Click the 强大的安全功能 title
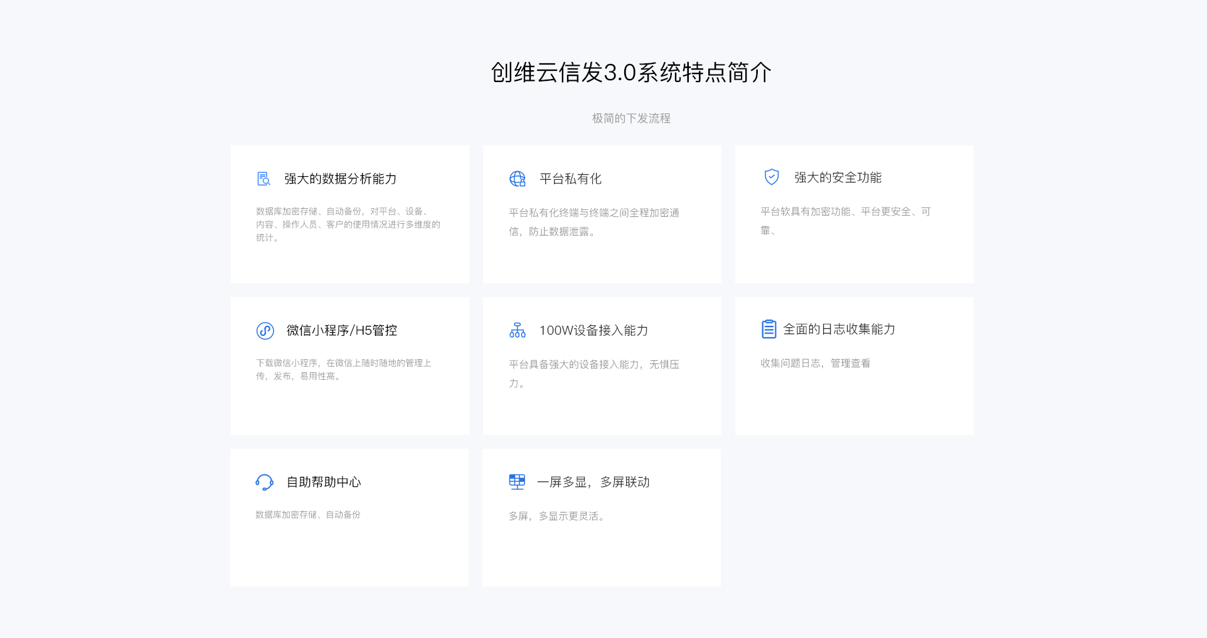This screenshot has height=638, width=1207. point(837,177)
